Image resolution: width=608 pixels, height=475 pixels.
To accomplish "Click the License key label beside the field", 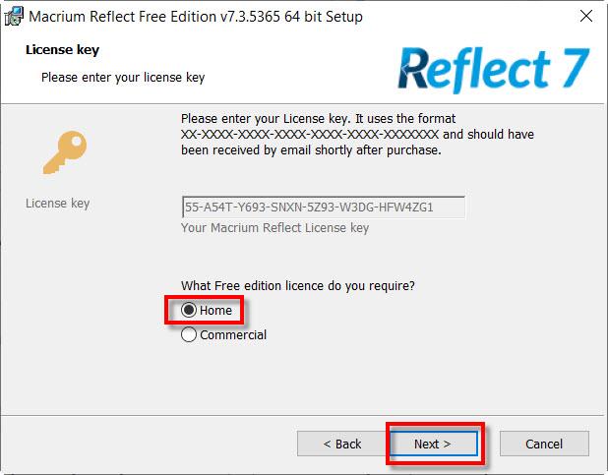I will point(57,204).
